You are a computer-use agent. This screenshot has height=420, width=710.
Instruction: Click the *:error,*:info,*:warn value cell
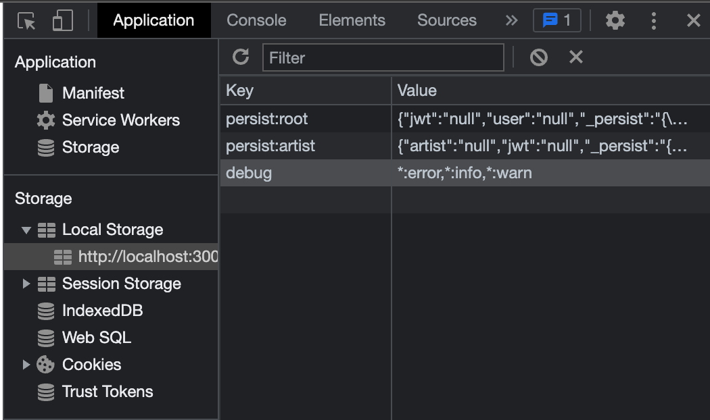click(550, 173)
